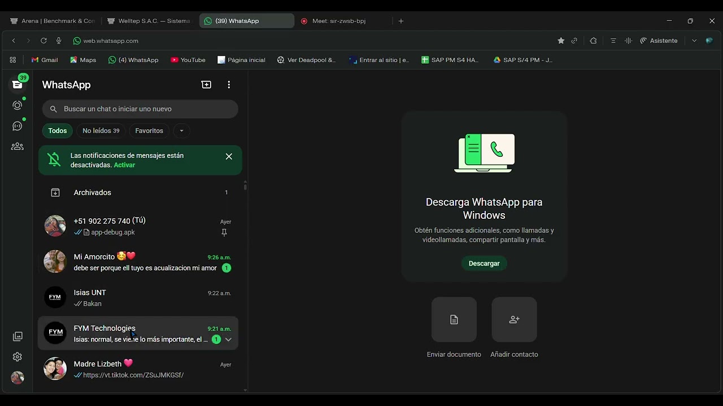Open the Maps bookmark
The height and width of the screenshot is (406, 723).
[x=83, y=60]
